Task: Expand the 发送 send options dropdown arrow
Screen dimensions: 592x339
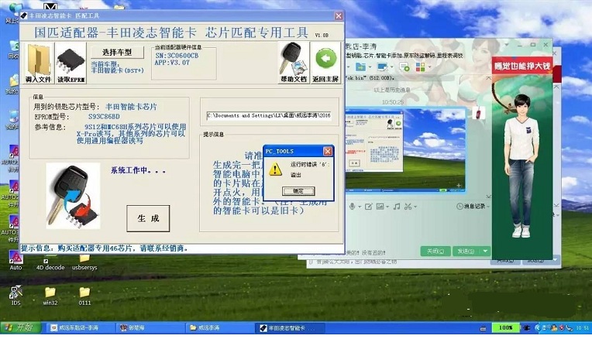Action: tap(485, 251)
